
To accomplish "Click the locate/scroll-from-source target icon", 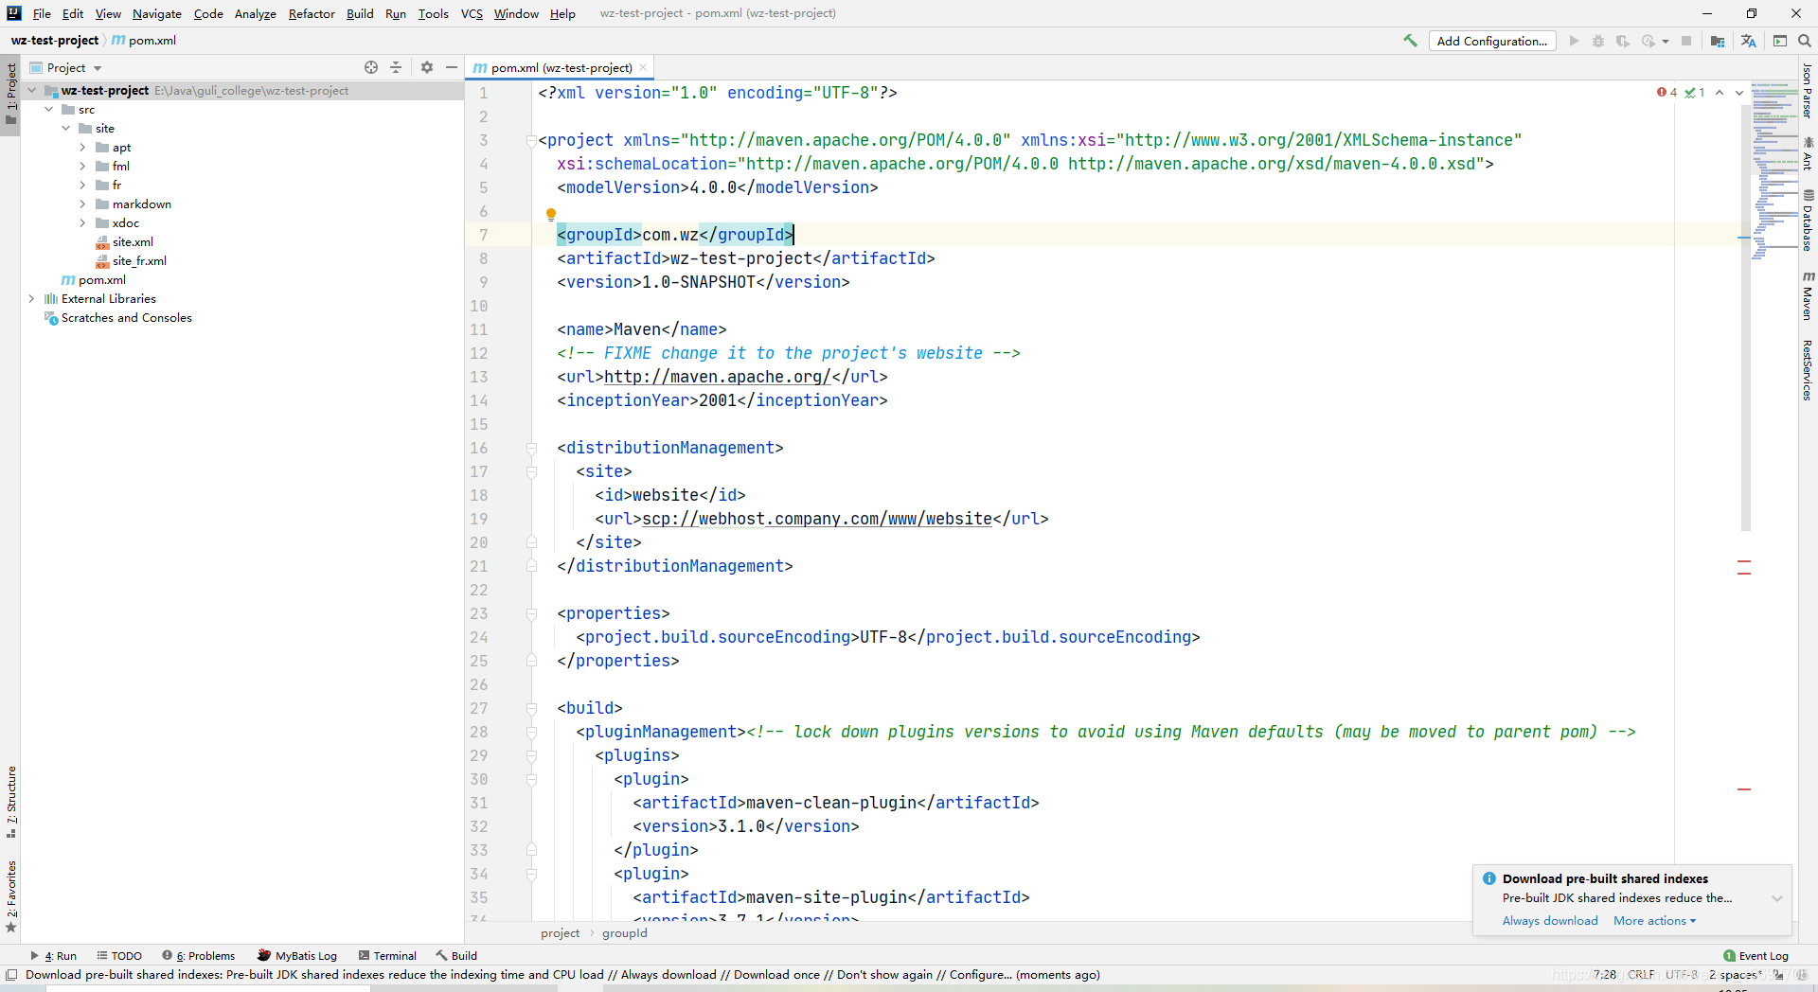I will pos(371,67).
